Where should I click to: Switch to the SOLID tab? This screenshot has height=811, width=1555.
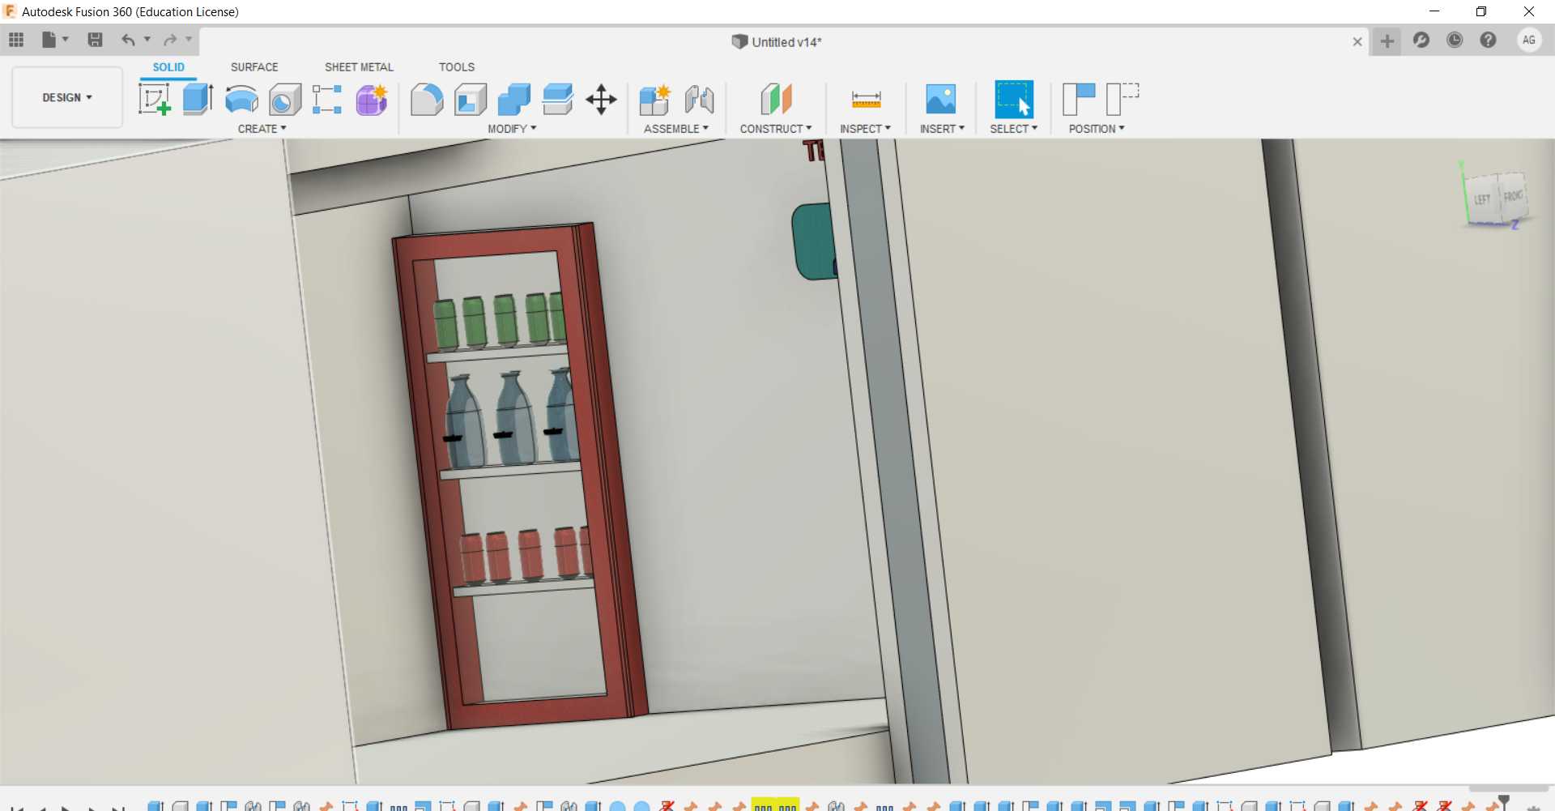168,67
